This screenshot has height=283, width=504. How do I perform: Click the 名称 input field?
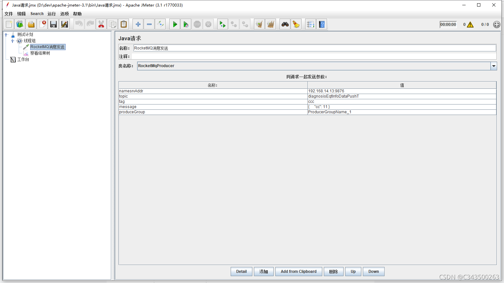(315, 48)
